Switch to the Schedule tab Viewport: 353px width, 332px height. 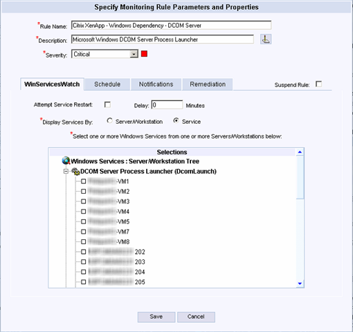point(107,84)
